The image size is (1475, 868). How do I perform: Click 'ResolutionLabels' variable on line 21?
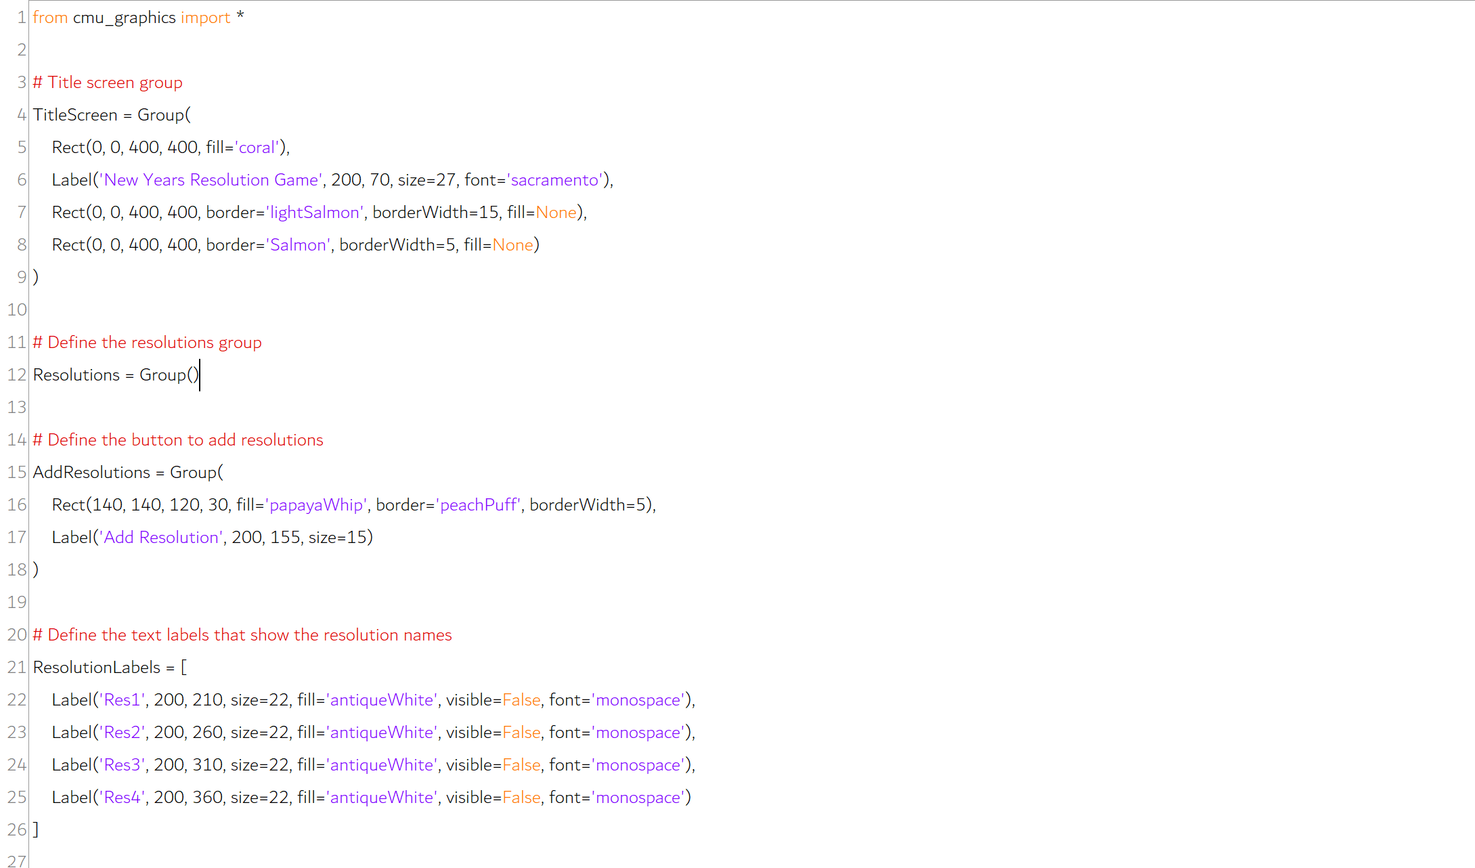pyautogui.click(x=97, y=668)
